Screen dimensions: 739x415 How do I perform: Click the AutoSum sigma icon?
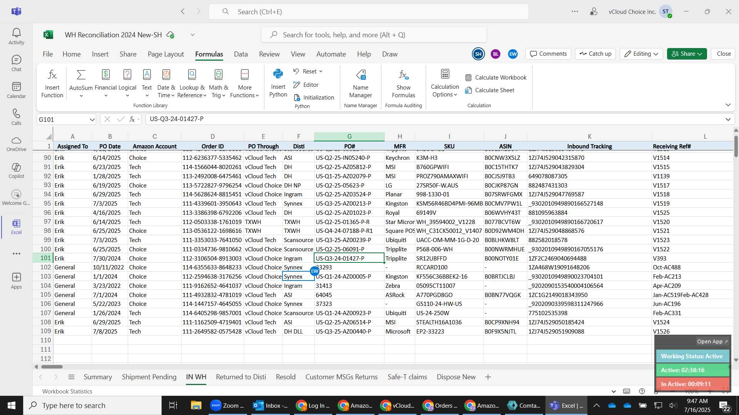click(81, 75)
